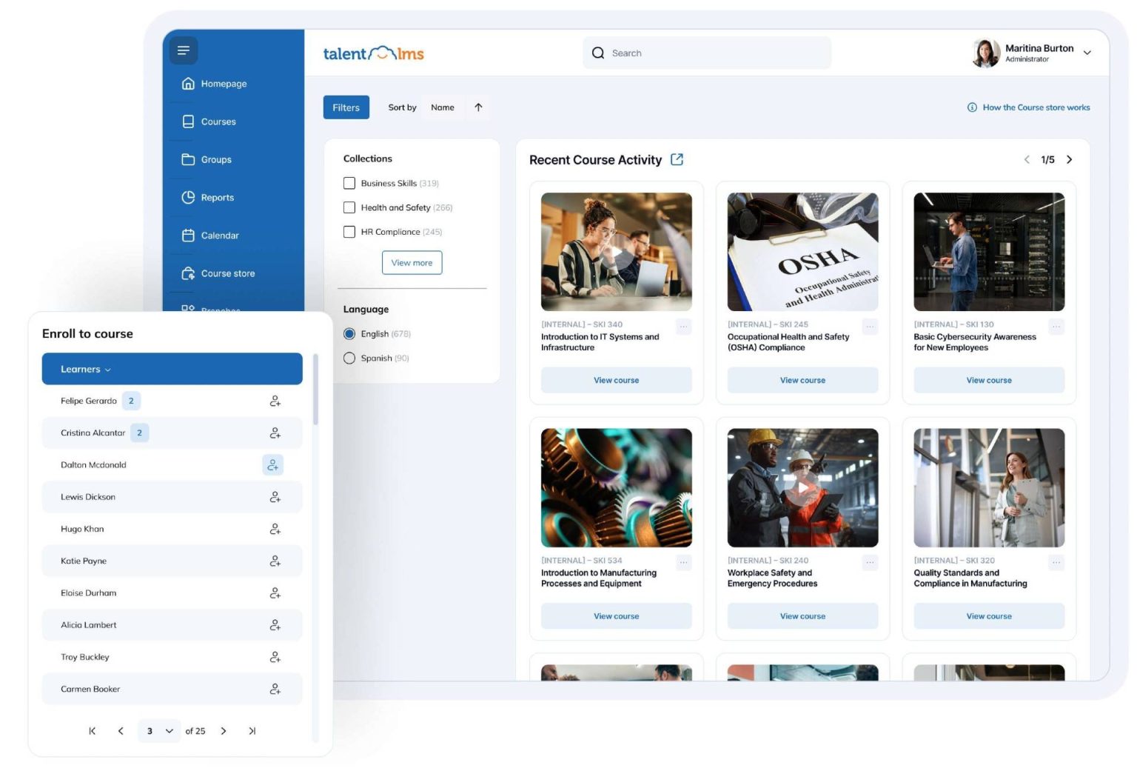1137x771 pixels.
Task: Select Courses in the sidebar menu
Action: [x=218, y=121]
